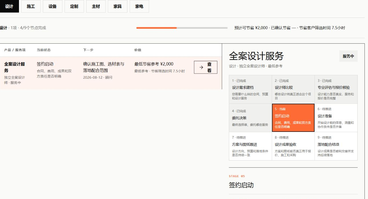Click the STAGE 05 label
The height and width of the screenshot is (199, 368).
point(237,176)
